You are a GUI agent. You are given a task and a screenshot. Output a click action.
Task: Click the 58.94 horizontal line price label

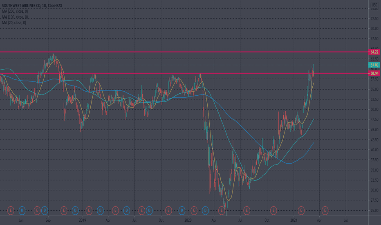tap(374, 73)
